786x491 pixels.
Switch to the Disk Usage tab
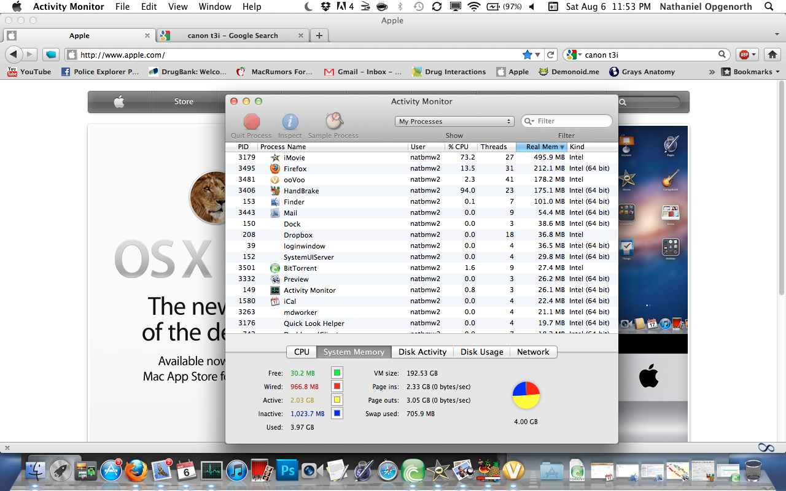[482, 352]
